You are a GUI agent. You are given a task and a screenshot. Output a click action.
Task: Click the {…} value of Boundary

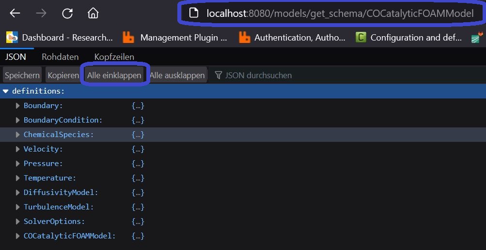(138, 106)
